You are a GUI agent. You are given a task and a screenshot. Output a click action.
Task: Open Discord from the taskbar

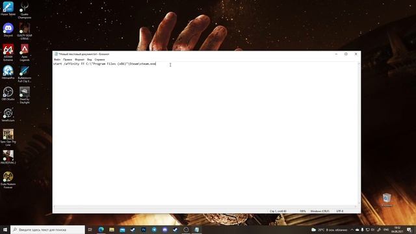pos(164,229)
